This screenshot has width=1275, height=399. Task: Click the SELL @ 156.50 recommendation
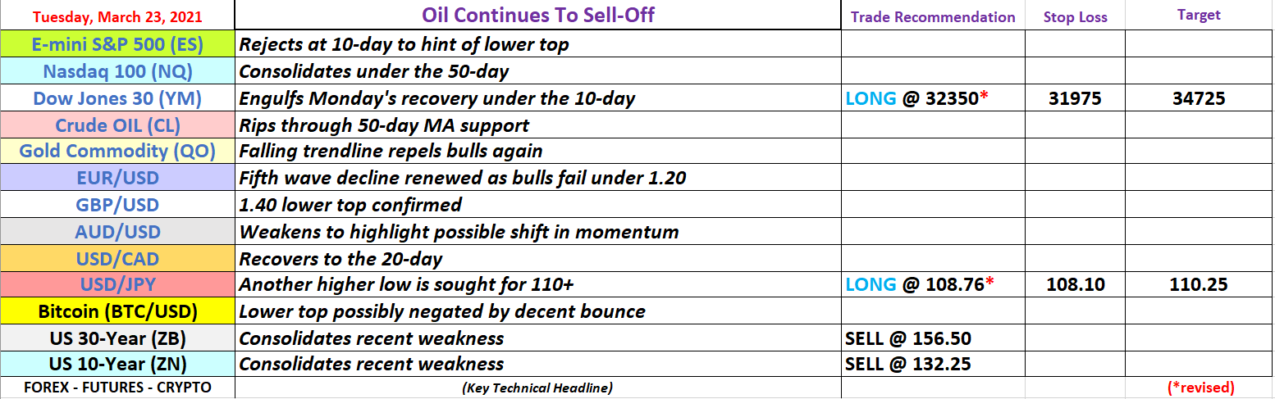click(x=907, y=338)
